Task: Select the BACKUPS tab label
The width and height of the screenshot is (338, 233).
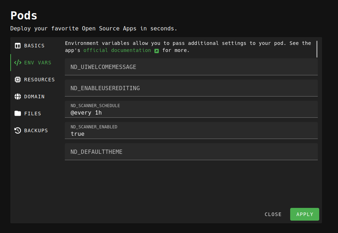Action: 36,130
